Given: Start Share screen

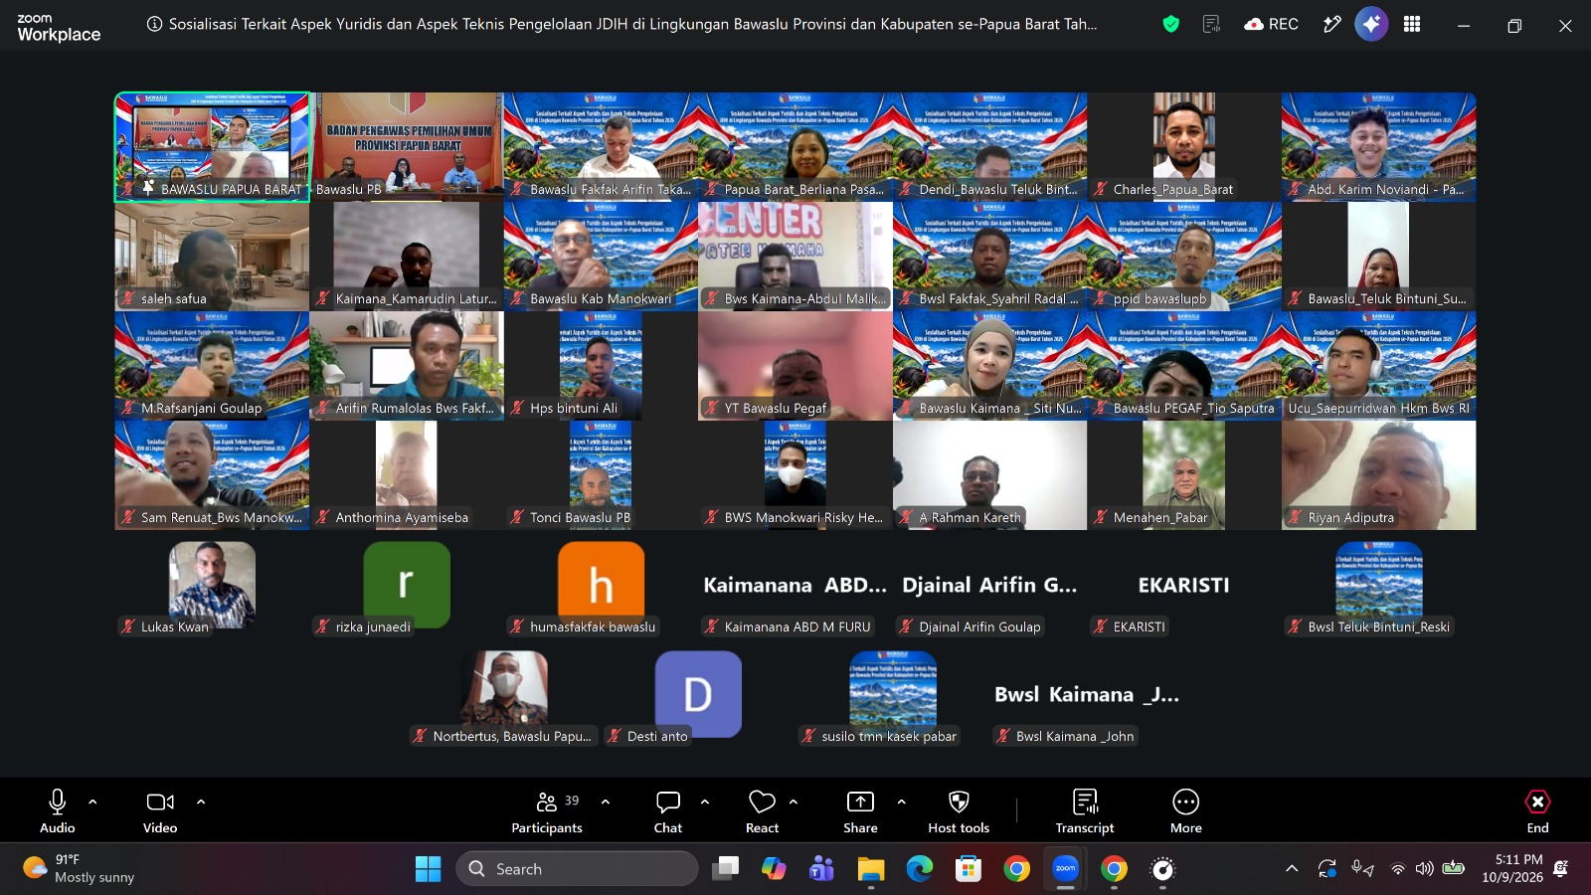Looking at the screenshot, I should point(860,811).
